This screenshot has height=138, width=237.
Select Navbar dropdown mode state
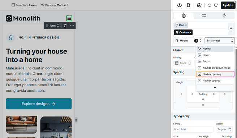coord(215,68)
